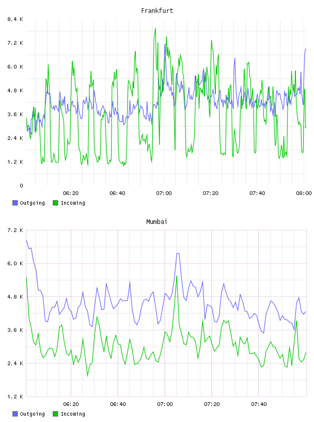Click 1.2 K label on Mumbai axis
The image size is (314, 422).
point(15,397)
